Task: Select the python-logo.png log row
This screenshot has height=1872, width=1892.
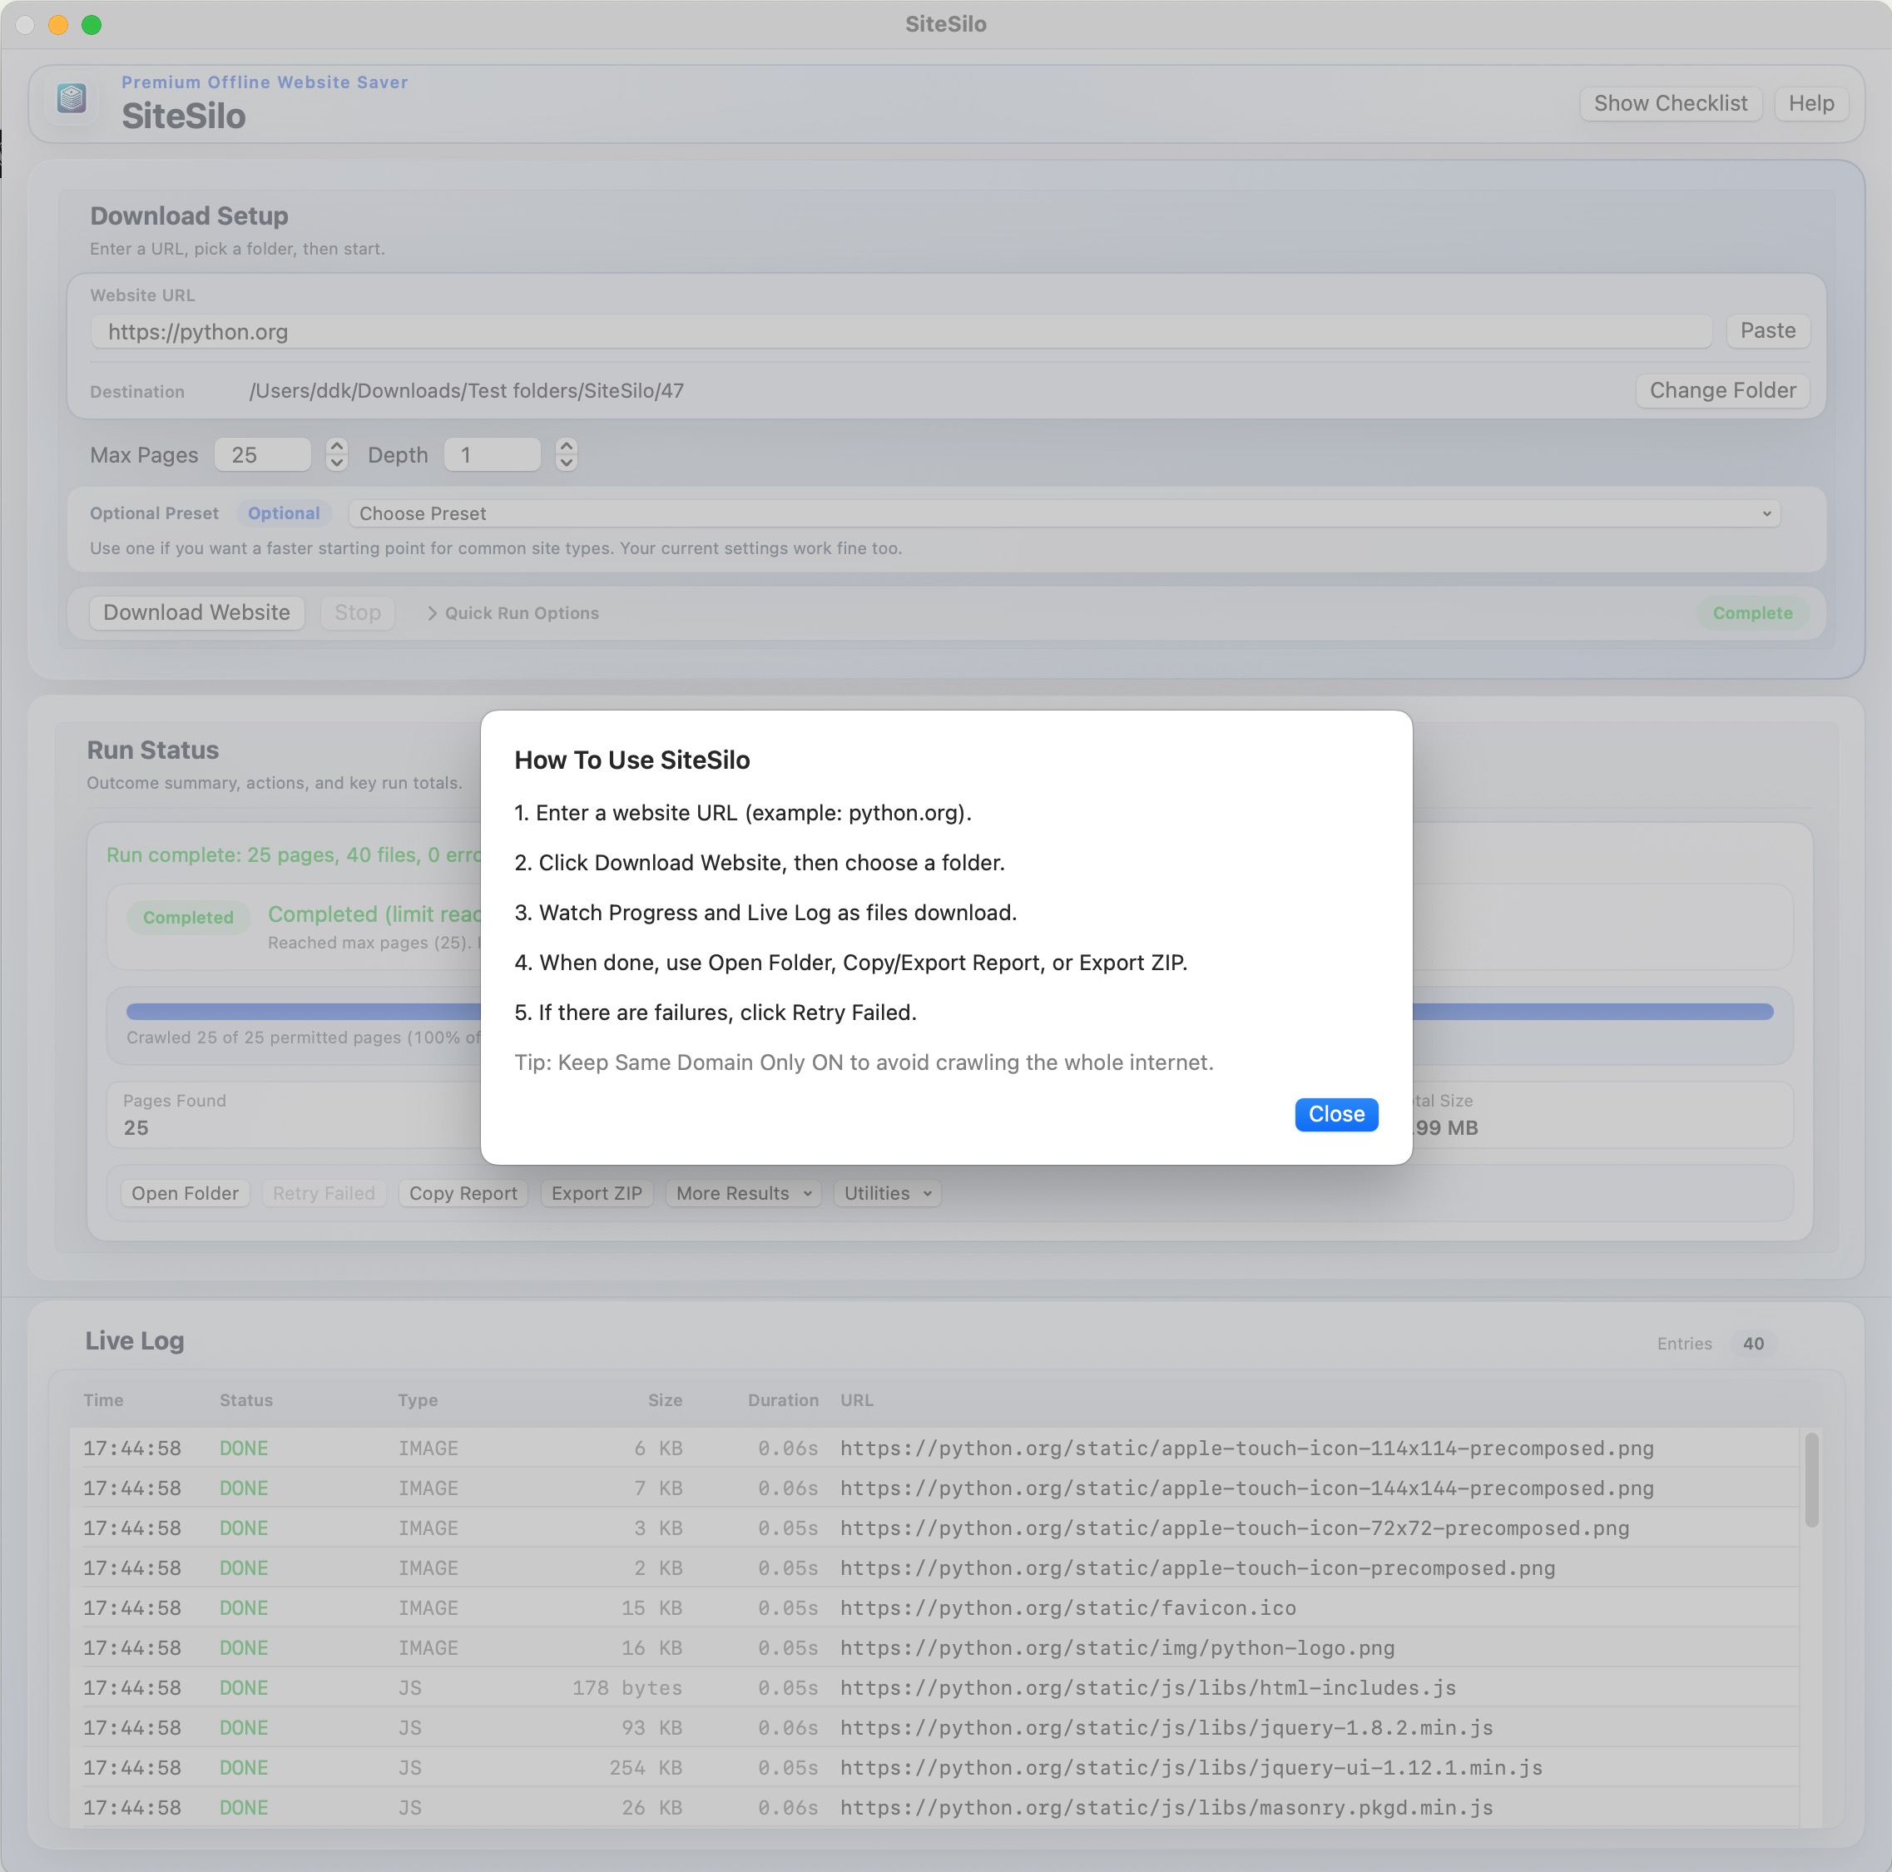Action: (934, 1648)
